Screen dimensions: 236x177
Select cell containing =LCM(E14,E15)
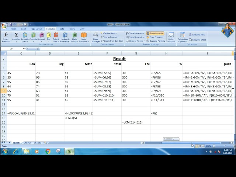(136, 122)
